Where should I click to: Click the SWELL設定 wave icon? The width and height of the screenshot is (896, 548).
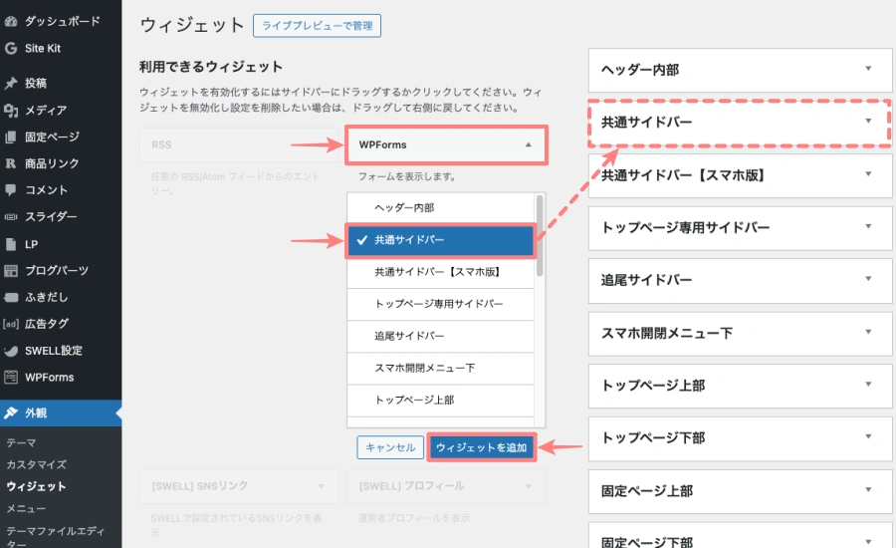click(11, 351)
